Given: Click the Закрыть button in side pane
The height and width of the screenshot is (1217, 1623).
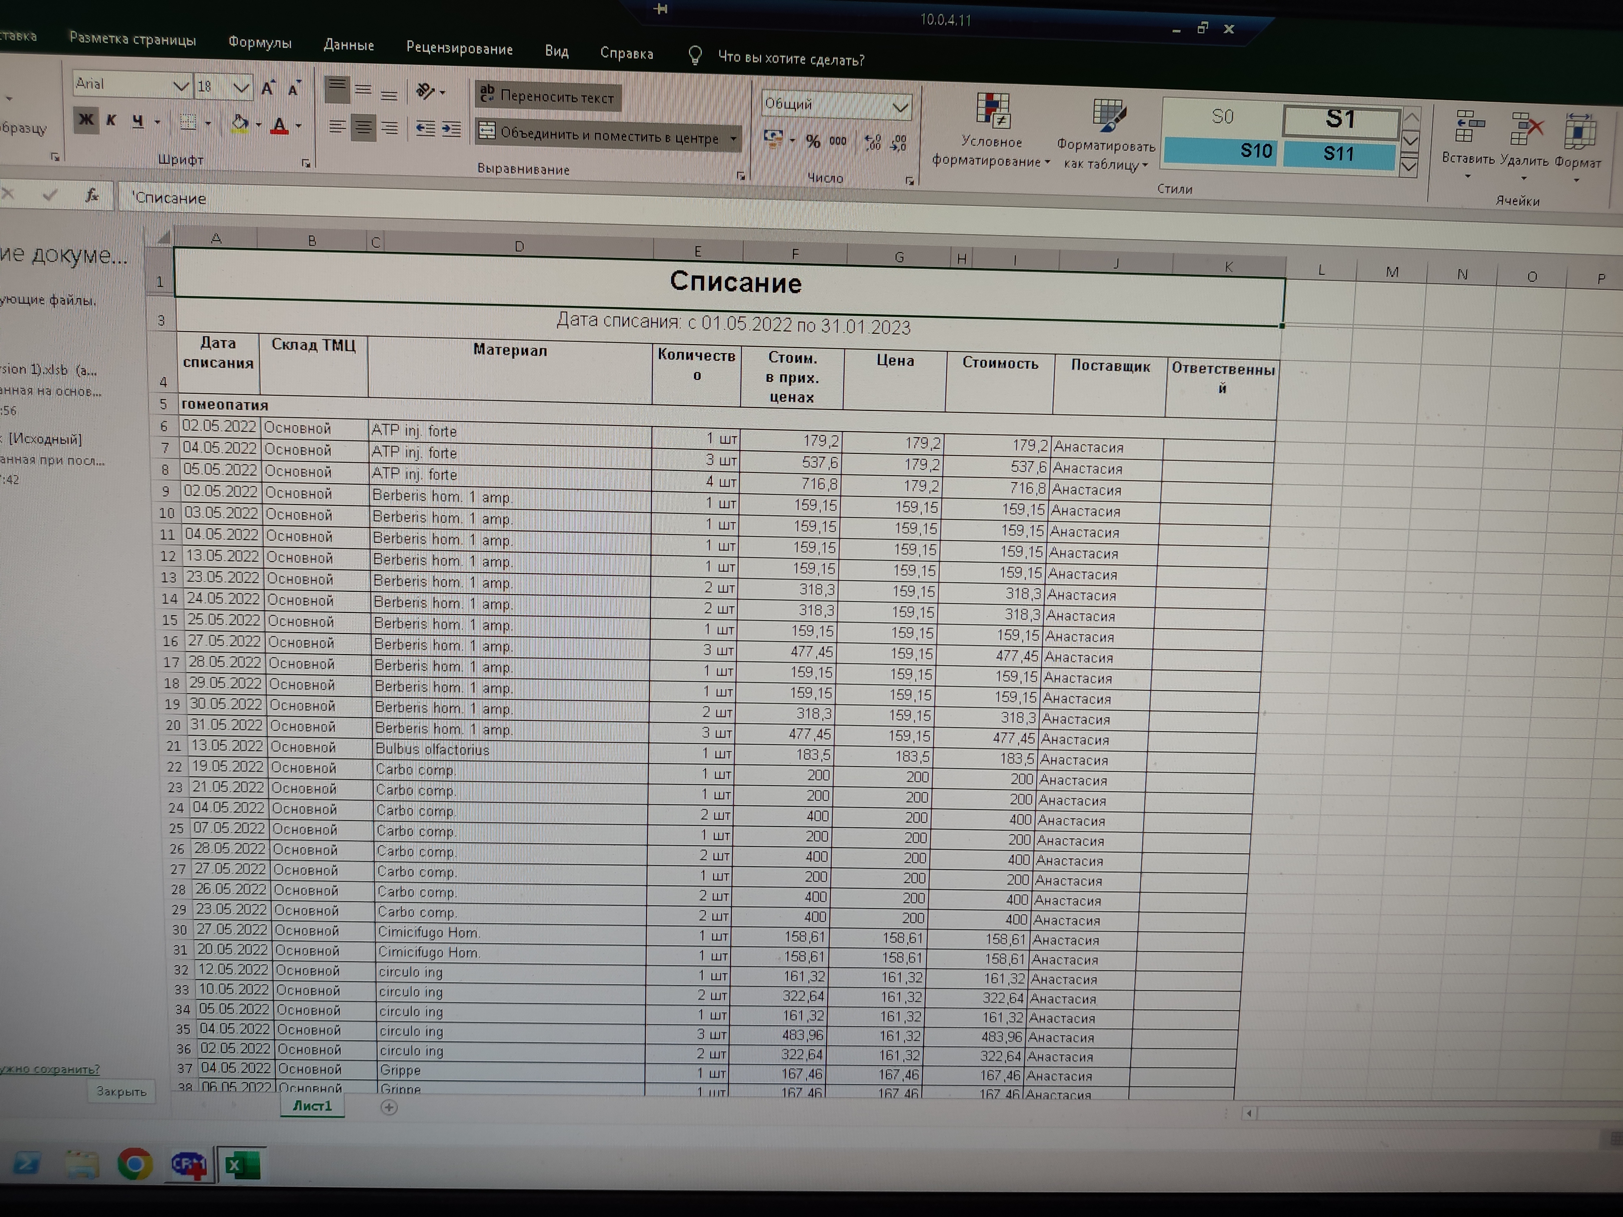Looking at the screenshot, I should pos(122,1092).
